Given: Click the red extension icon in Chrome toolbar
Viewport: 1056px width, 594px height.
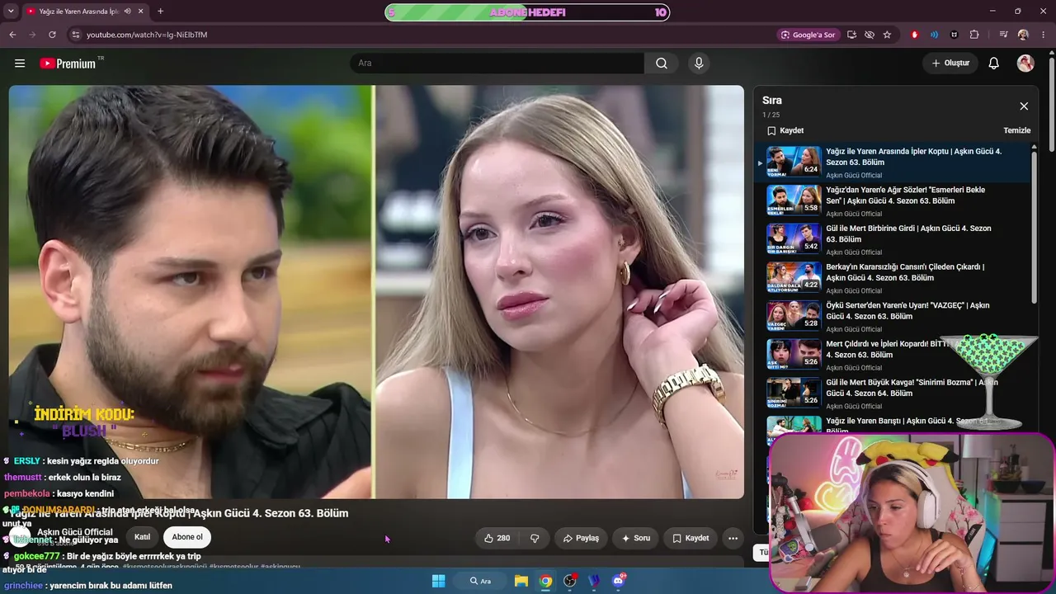Looking at the screenshot, I should tap(914, 35).
